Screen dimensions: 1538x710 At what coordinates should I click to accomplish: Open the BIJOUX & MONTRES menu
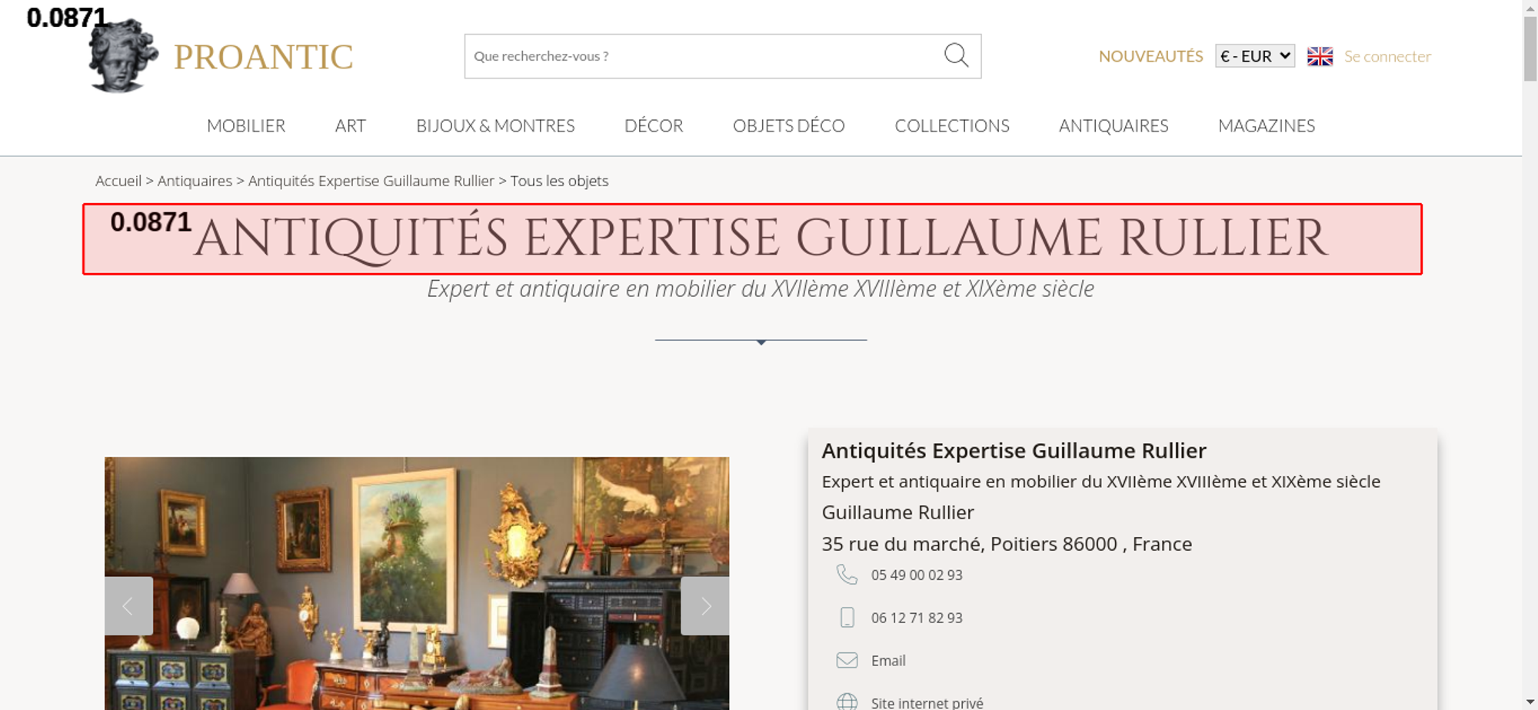[495, 125]
